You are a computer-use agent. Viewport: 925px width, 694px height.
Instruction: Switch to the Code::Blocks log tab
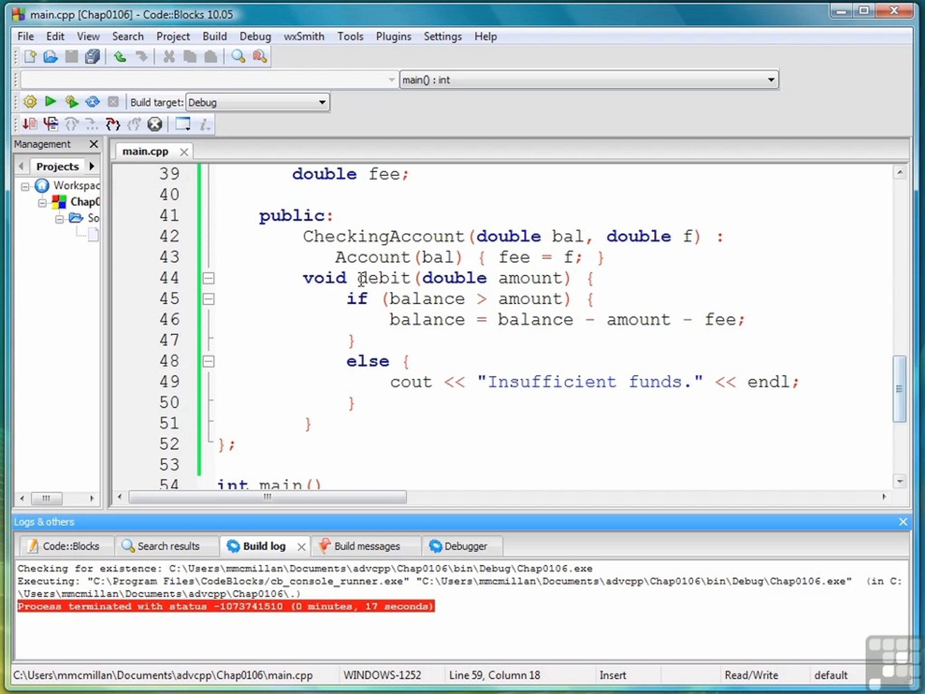click(65, 546)
